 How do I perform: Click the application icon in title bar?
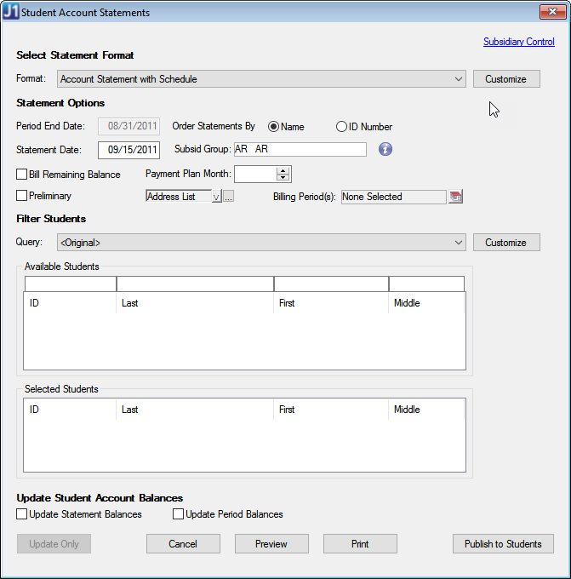click(x=11, y=13)
